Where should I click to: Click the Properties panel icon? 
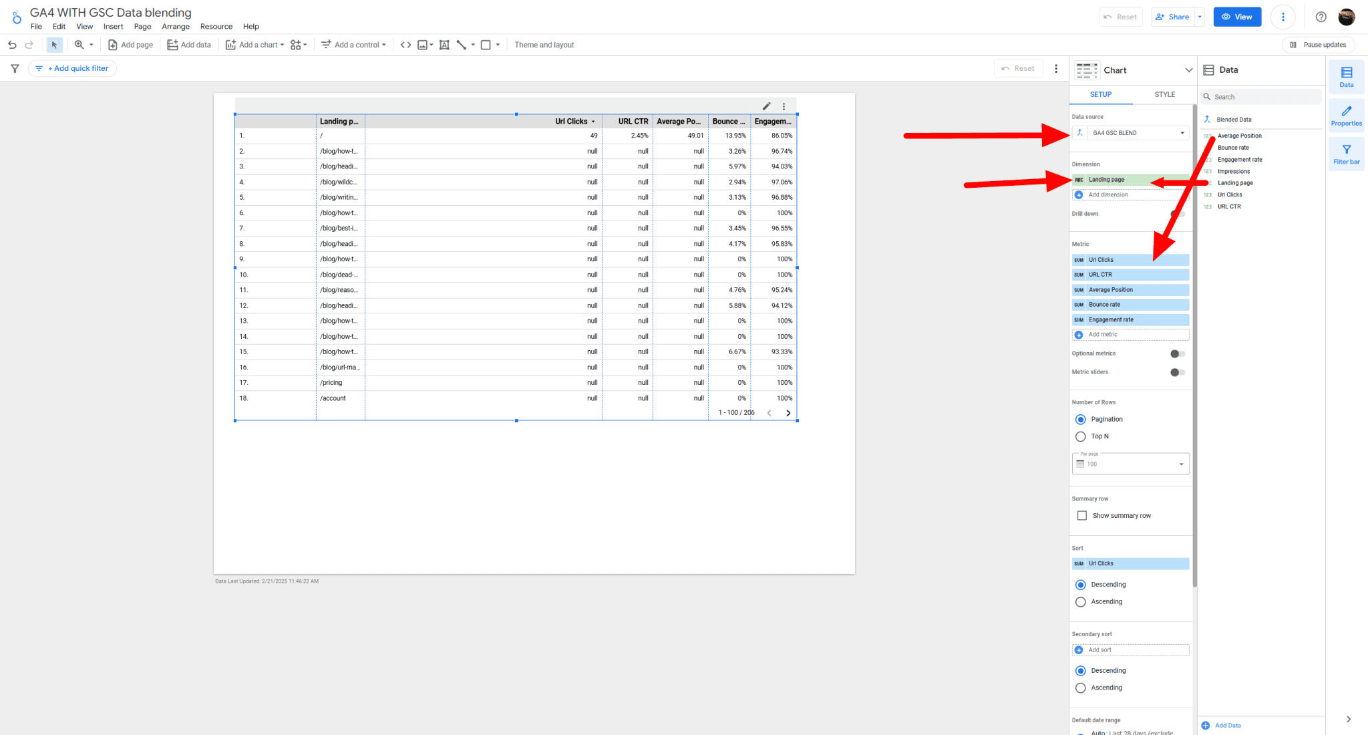pos(1346,114)
